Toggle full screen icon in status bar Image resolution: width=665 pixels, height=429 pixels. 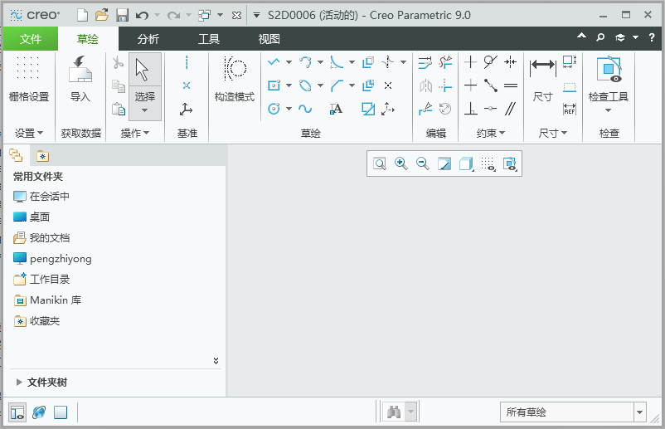pos(61,412)
